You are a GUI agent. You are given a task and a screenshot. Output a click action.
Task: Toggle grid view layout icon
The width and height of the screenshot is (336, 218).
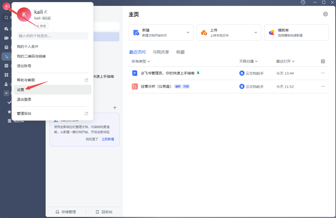(x=323, y=61)
